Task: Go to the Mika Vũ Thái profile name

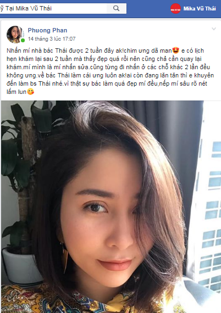Action: (x=200, y=9)
